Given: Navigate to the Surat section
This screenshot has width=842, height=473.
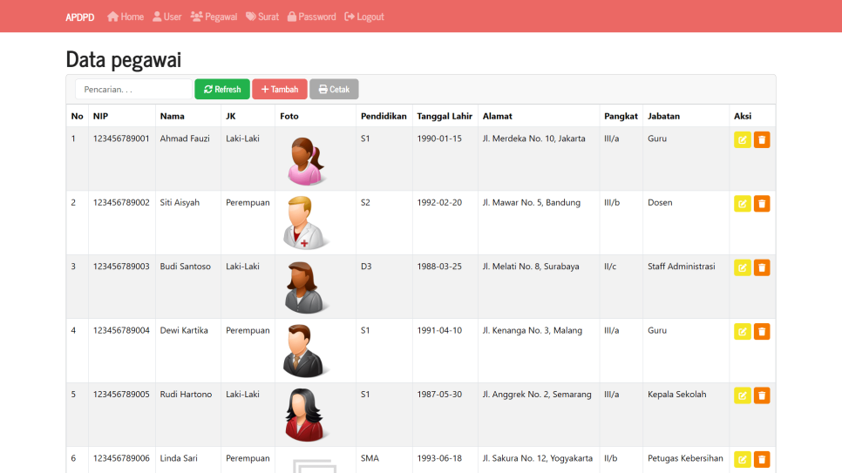Looking at the screenshot, I should pyautogui.click(x=262, y=17).
